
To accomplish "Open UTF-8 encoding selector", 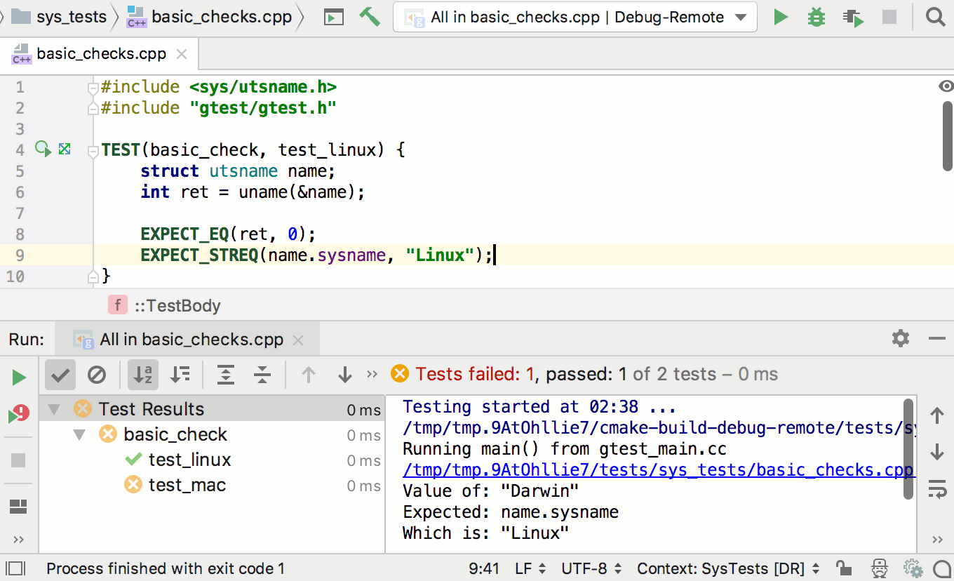I will tap(592, 568).
